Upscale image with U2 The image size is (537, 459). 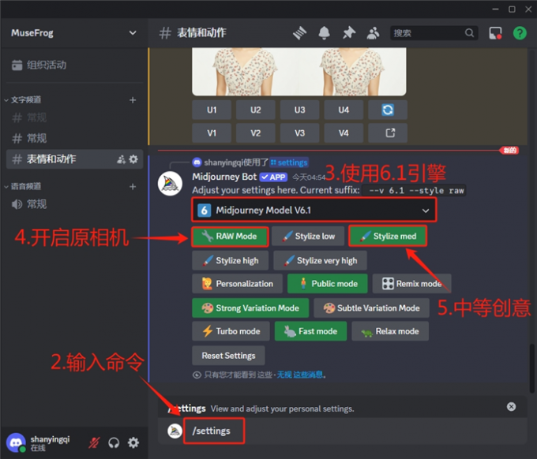pos(256,110)
